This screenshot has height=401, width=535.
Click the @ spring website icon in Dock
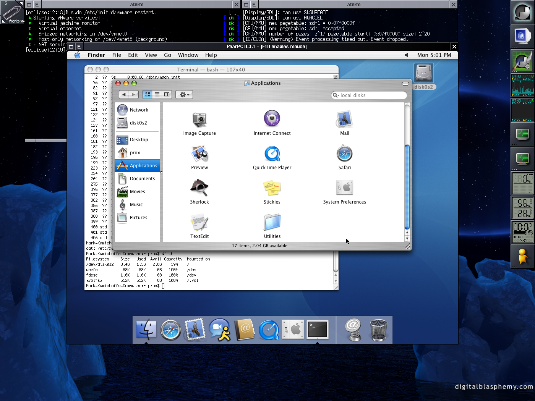point(353,330)
